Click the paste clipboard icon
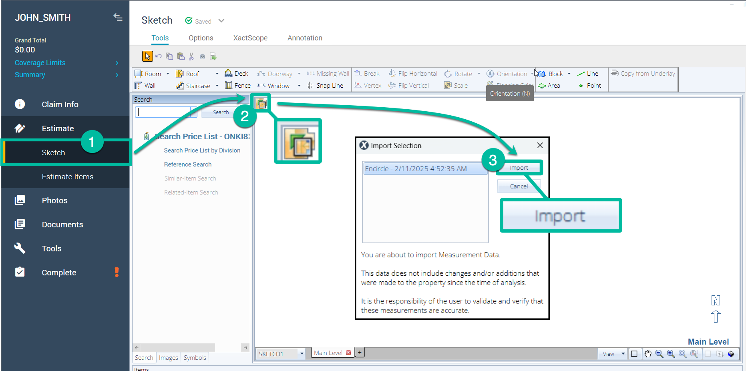 coord(181,56)
